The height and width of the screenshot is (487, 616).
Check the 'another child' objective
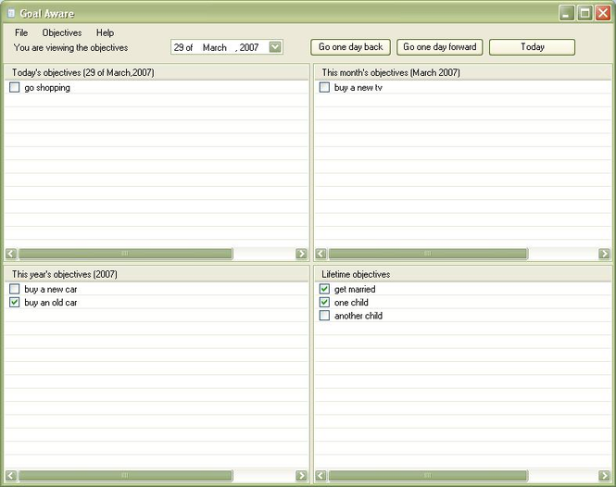pyautogui.click(x=324, y=316)
